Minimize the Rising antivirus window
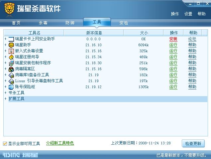Viewport: 211px width, 159px height. pyautogui.click(x=190, y=4)
